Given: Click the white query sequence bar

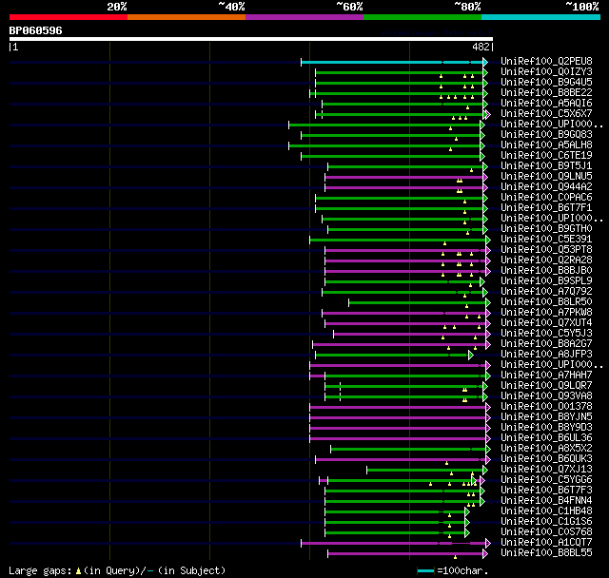Looking at the screenshot, I should (250, 39).
